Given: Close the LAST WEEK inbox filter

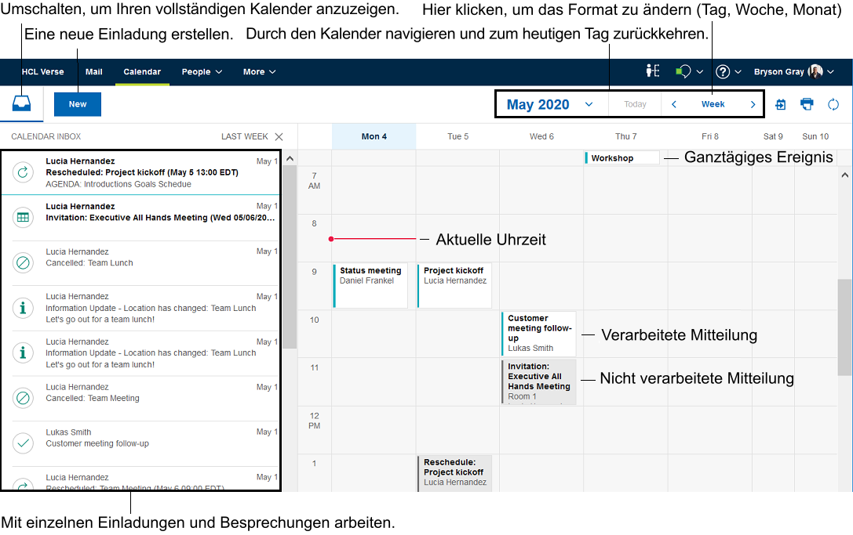Looking at the screenshot, I should click(x=279, y=137).
